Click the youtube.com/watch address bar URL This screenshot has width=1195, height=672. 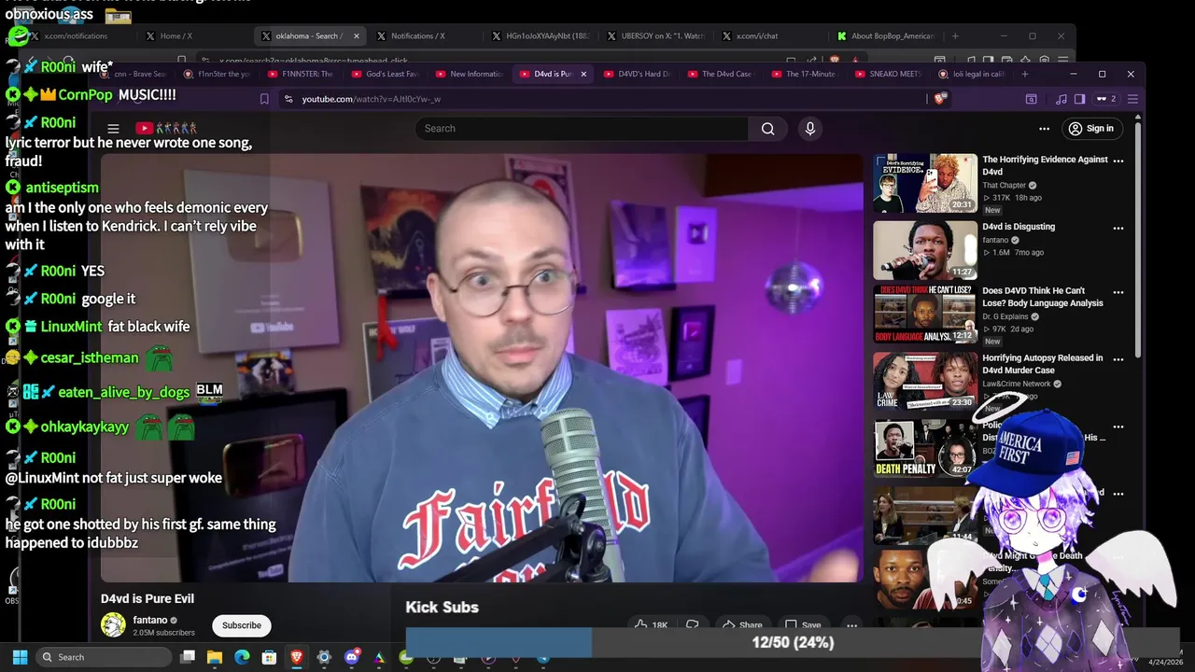tap(372, 99)
